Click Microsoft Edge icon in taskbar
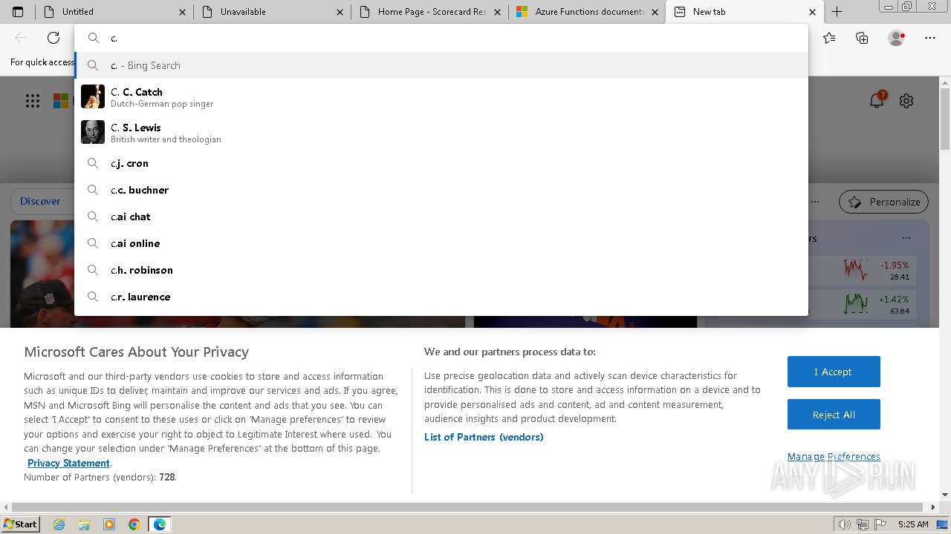Image resolution: width=951 pixels, height=534 pixels. coord(160,524)
